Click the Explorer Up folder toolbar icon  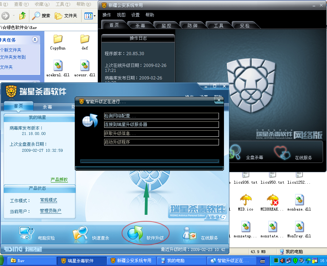click(x=23, y=16)
